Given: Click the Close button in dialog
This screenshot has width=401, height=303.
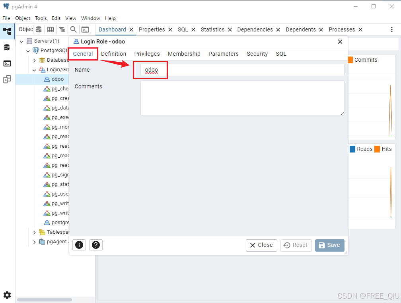Looking at the screenshot, I should [261, 245].
